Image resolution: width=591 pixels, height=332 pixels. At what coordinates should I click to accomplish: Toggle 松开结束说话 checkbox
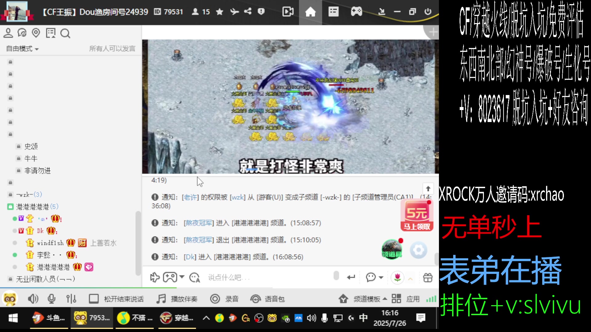click(x=94, y=299)
